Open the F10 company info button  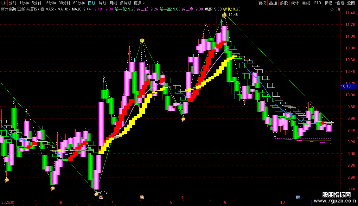tap(317, 3)
